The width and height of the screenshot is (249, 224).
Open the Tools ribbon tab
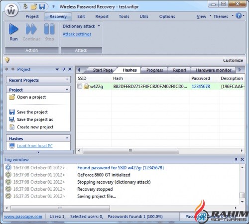(x=124, y=16)
